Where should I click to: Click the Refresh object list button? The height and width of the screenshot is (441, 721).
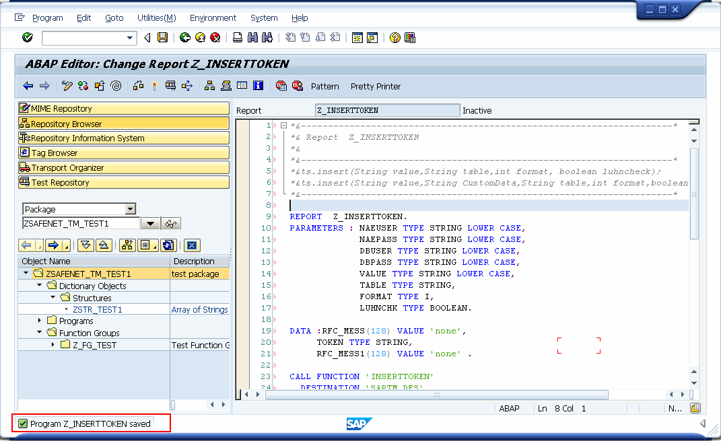click(x=168, y=245)
